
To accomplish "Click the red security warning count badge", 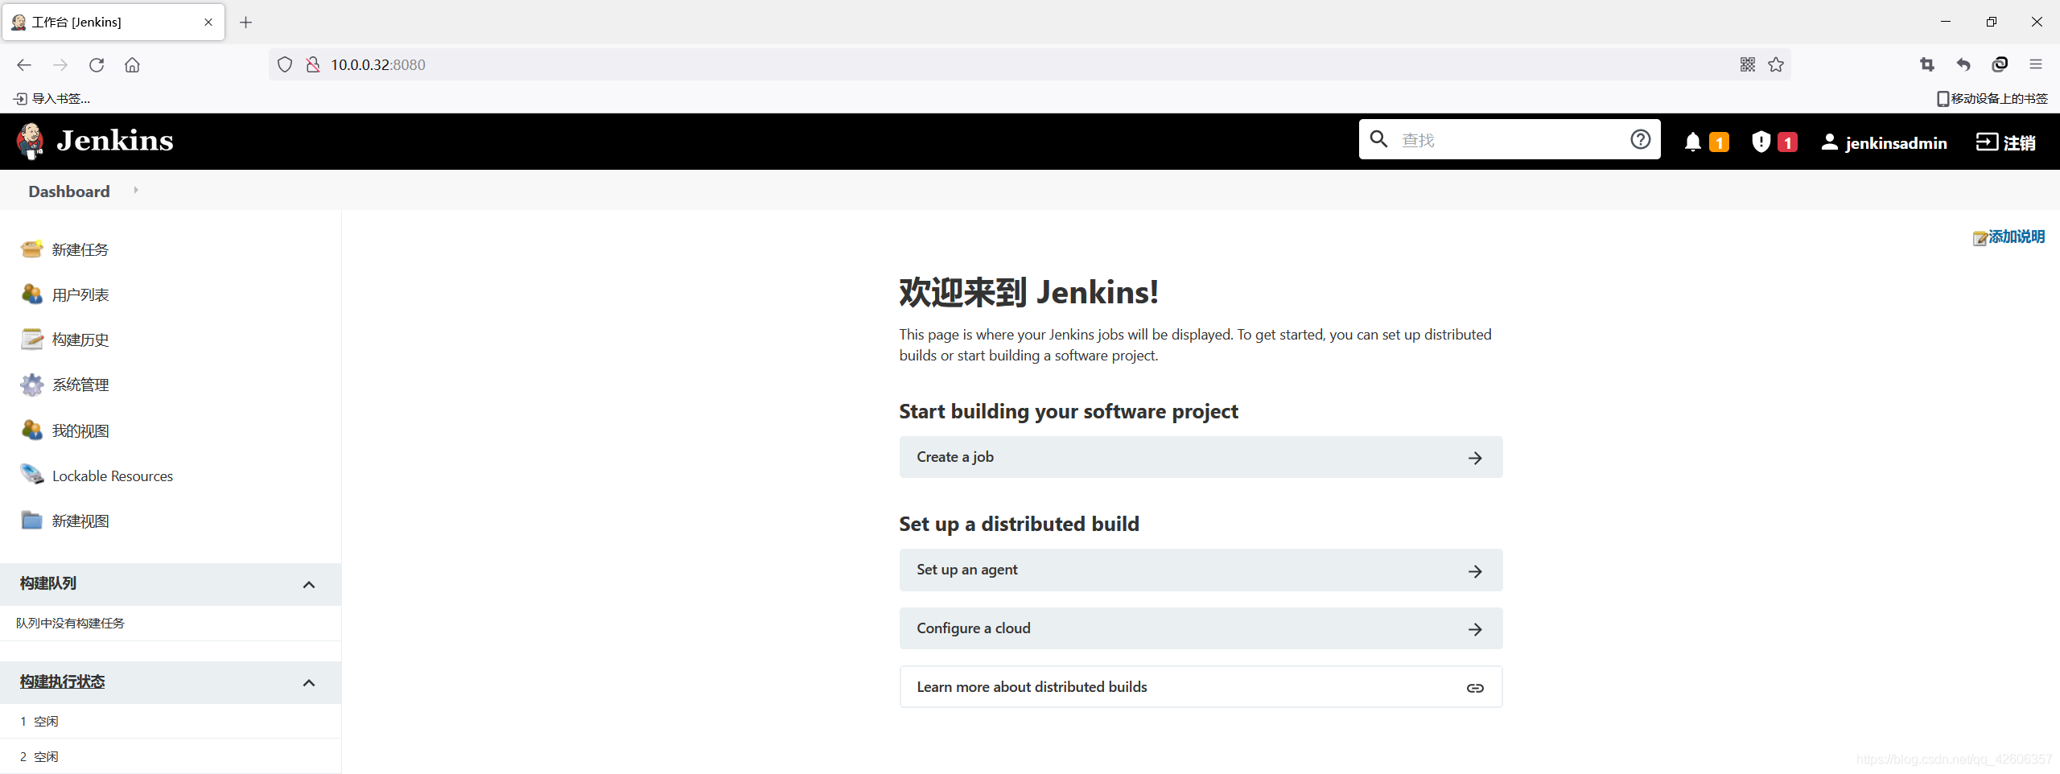I will coord(1787,142).
